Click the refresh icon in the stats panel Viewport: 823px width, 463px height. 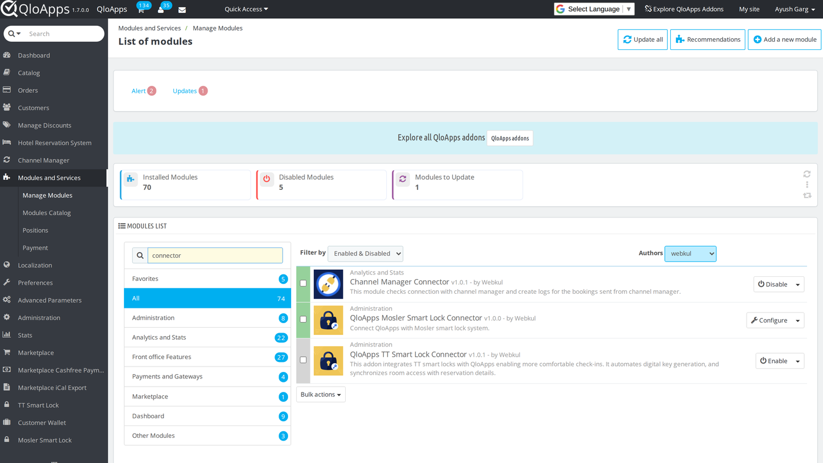pos(807,174)
